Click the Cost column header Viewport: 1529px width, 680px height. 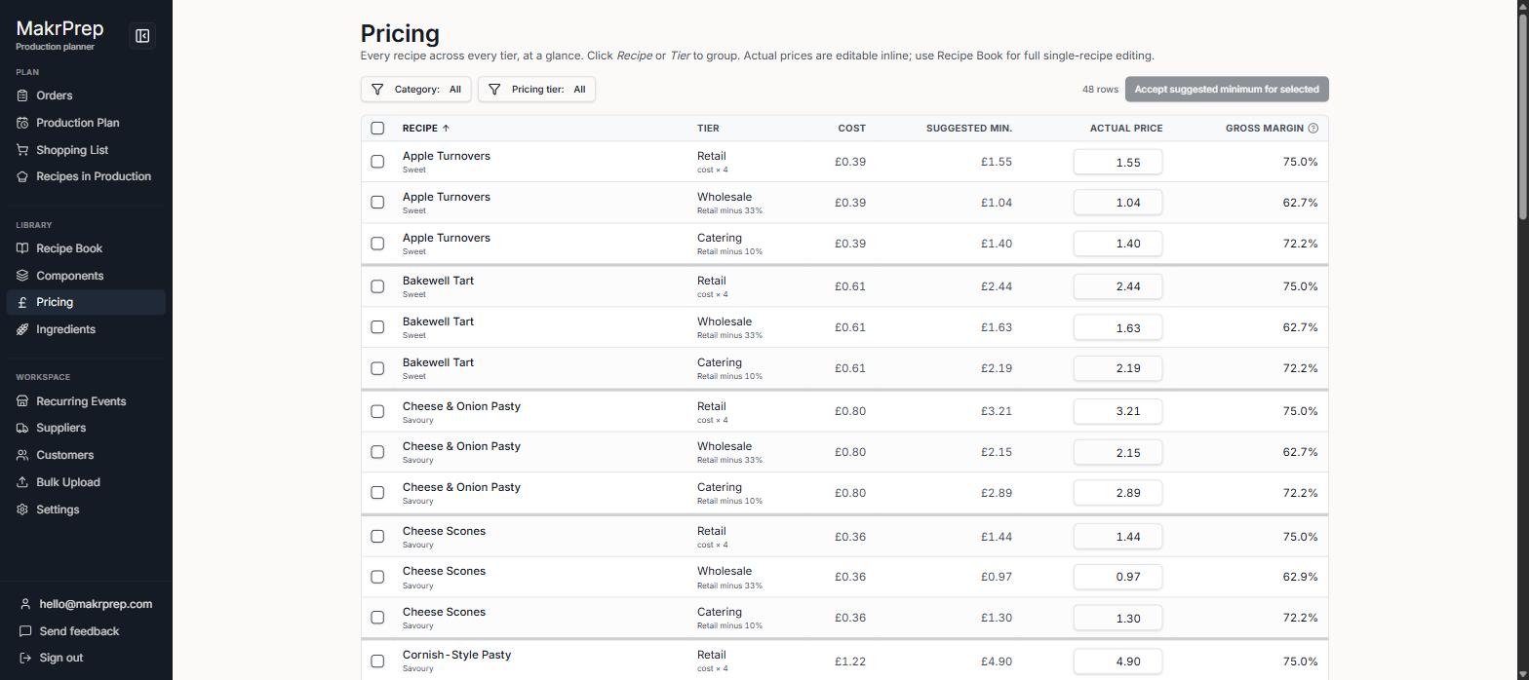tap(851, 129)
